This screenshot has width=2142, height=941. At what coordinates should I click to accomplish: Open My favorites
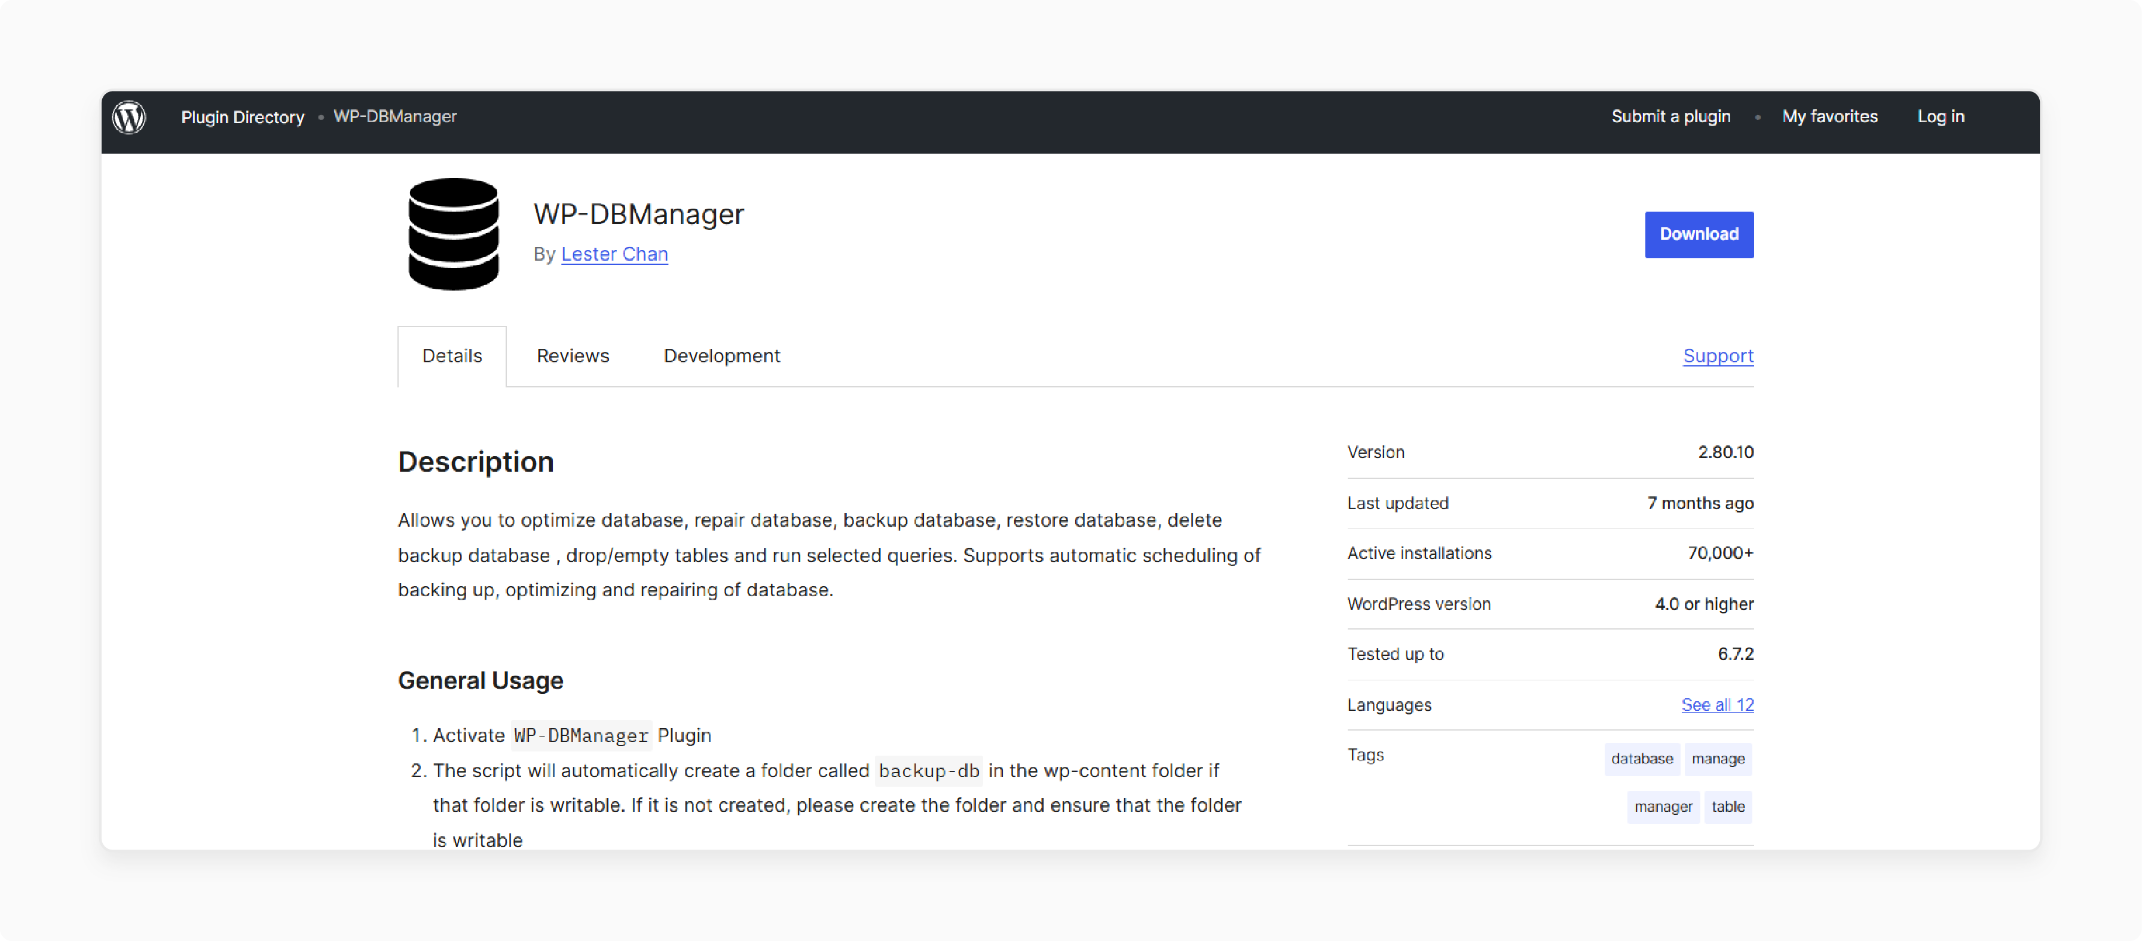pos(1829,117)
